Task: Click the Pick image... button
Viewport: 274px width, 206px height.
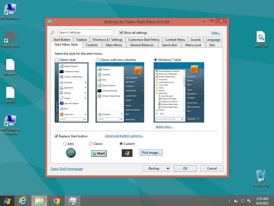Action: click(x=151, y=153)
